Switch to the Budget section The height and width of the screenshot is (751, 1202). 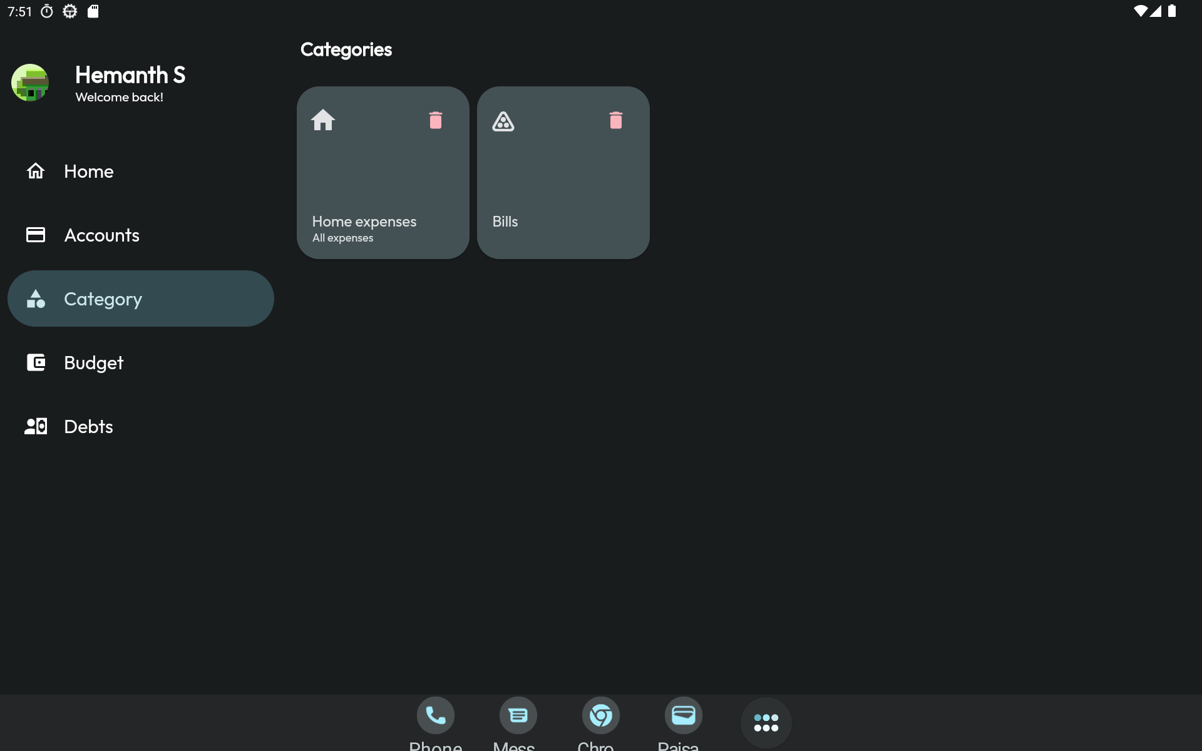94,363
